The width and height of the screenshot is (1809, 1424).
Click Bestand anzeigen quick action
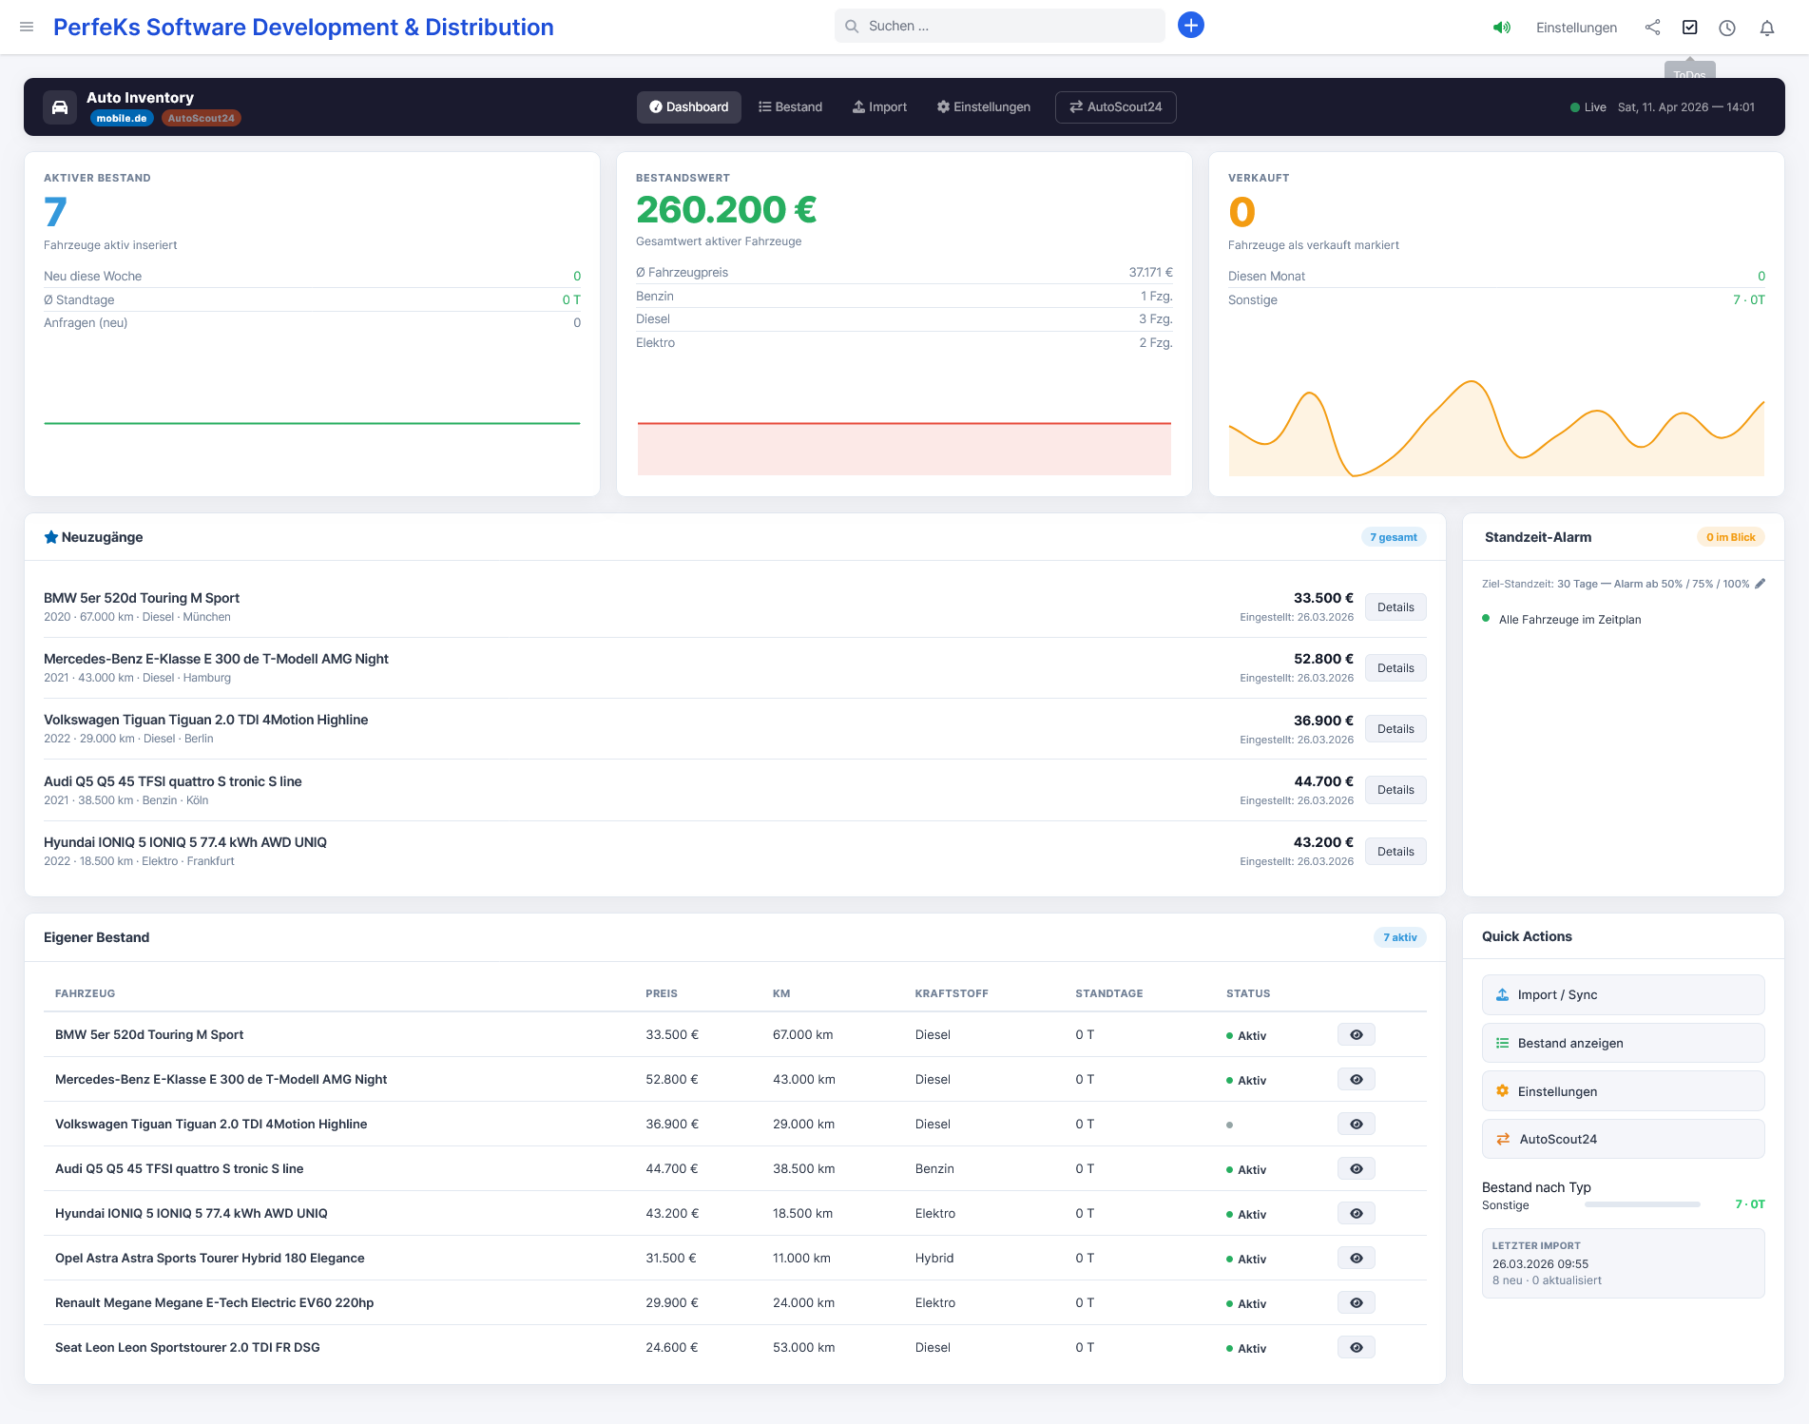[x=1623, y=1044]
